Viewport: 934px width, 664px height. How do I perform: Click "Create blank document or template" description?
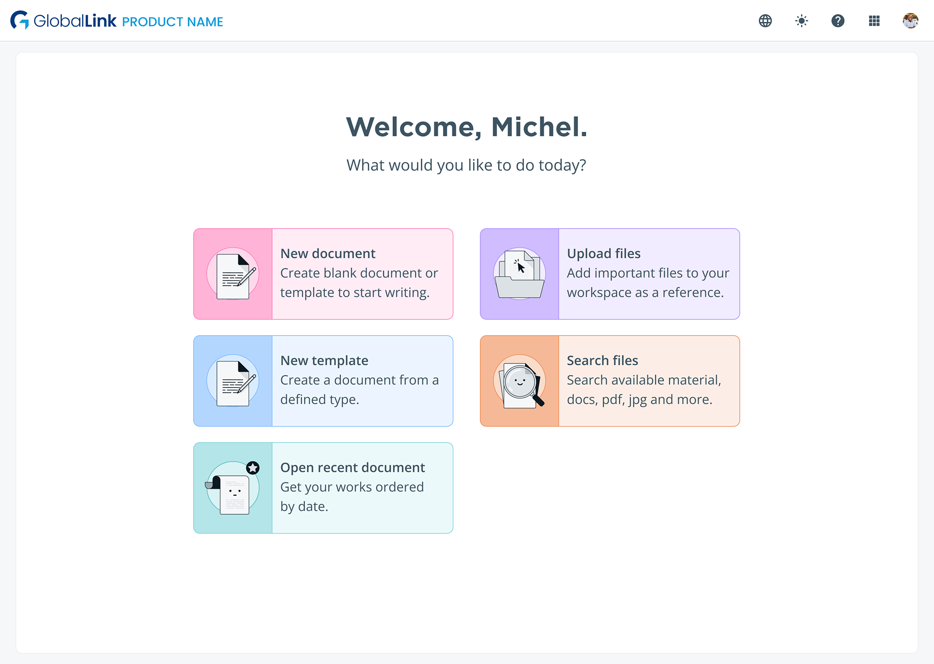pyautogui.click(x=359, y=283)
